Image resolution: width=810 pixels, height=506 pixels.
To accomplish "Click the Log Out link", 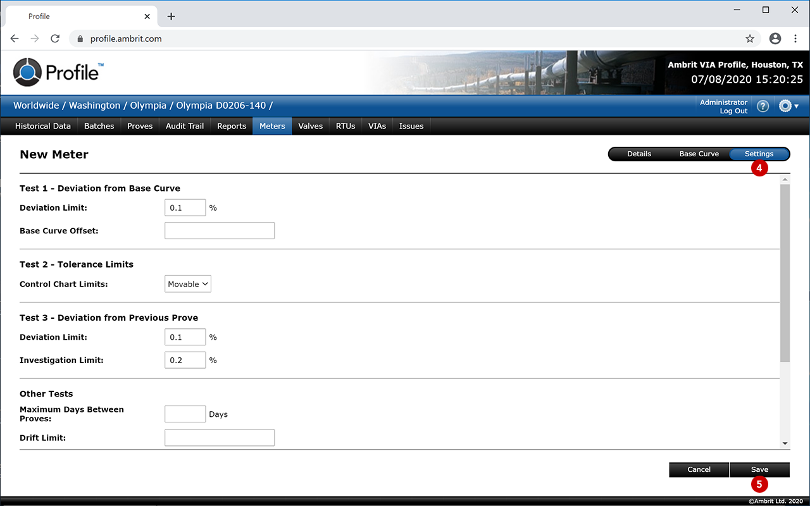I will [733, 111].
